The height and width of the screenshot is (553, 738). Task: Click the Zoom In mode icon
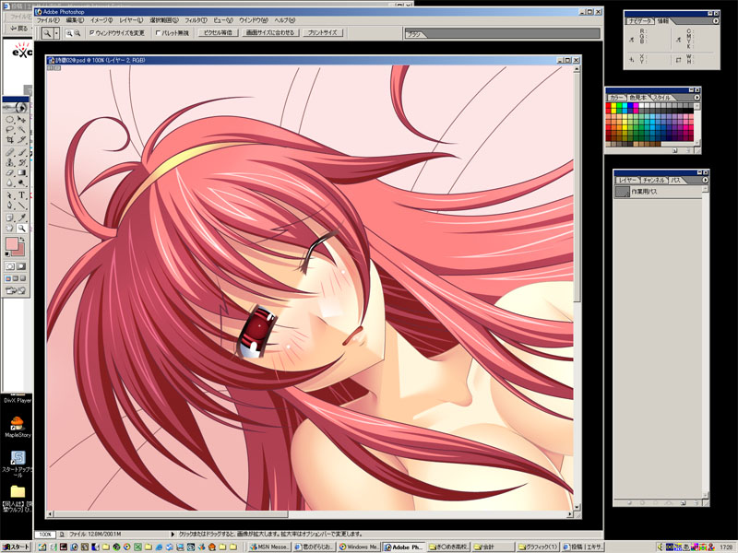(69, 33)
